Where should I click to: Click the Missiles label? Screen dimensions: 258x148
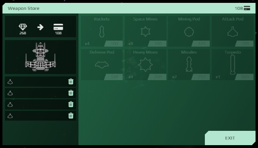click(x=189, y=52)
